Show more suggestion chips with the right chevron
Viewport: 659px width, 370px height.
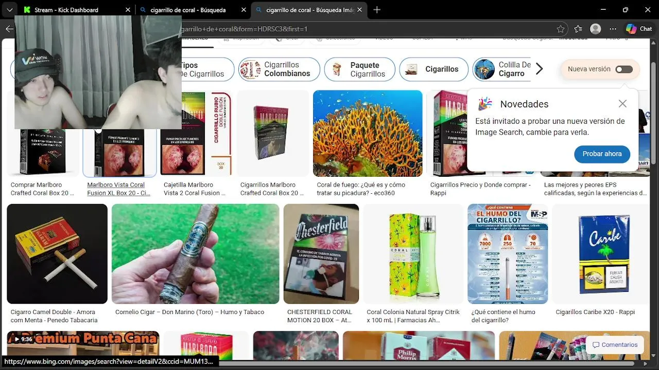pos(539,69)
